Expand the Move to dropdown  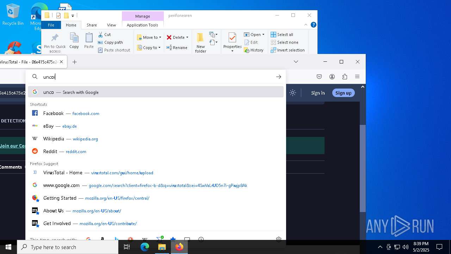(x=160, y=37)
